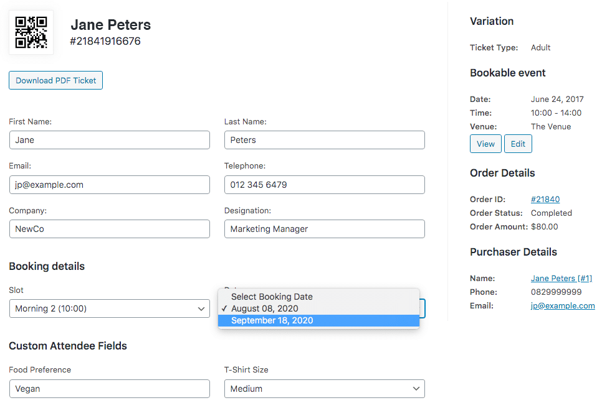Image resolution: width=607 pixels, height=408 pixels.
Task: Click the Completed order status text
Action: point(552,213)
